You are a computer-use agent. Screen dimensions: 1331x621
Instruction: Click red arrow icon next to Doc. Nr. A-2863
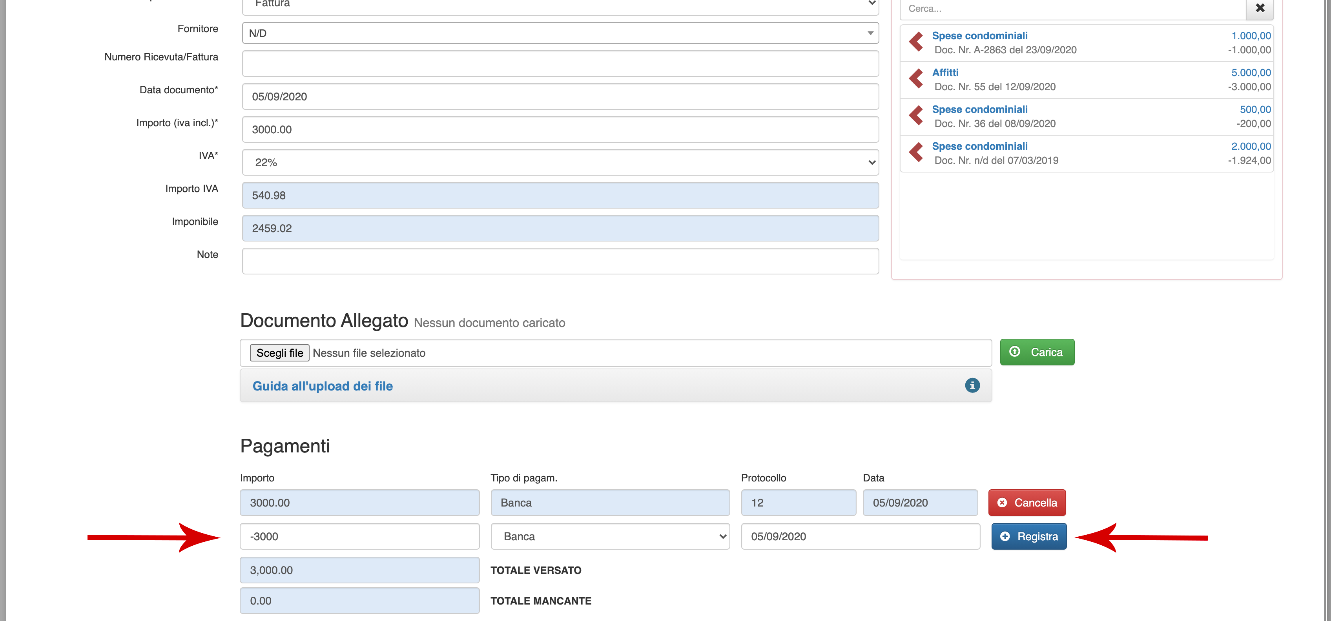[916, 42]
